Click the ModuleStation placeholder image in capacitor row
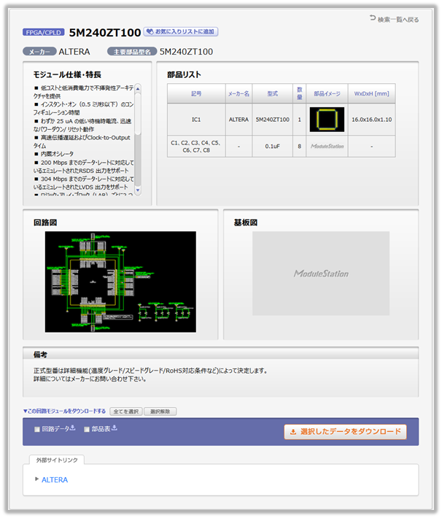Viewport: 442px width, 518px height. [x=327, y=147]
